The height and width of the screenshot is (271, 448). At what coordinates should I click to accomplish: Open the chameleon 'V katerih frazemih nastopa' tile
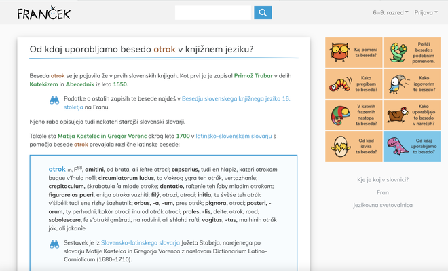click(354, 115)
